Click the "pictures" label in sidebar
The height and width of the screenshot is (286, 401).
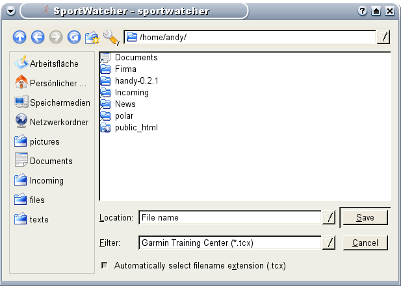45,141
